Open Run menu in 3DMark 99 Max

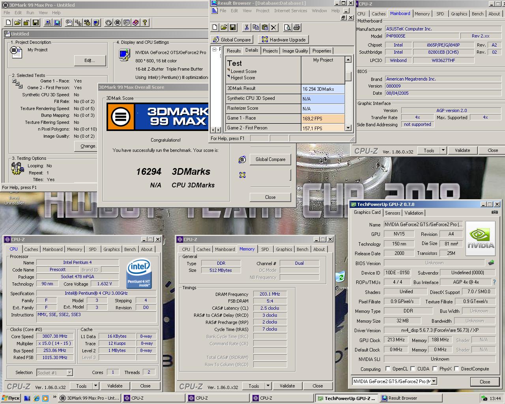pyautogui.click(x=30, y=13)
